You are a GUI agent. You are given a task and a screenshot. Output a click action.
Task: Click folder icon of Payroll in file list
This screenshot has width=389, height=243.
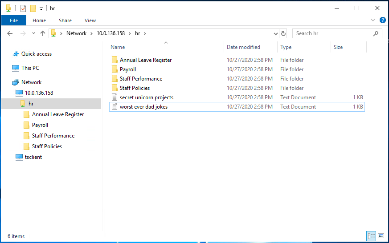point(115,69)
